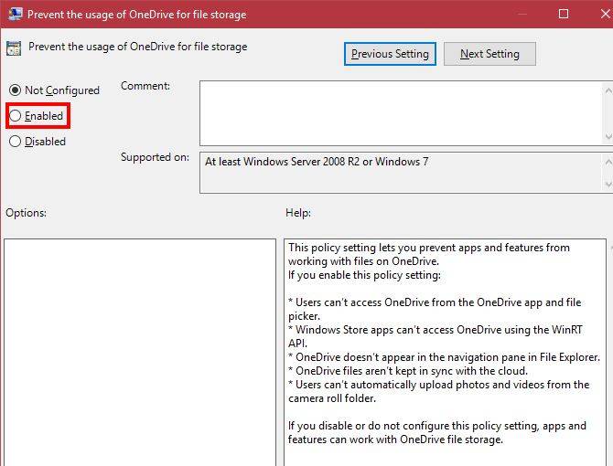613x466 pixels.
Task: Go to Next Setting
Action: pos(489,54)
